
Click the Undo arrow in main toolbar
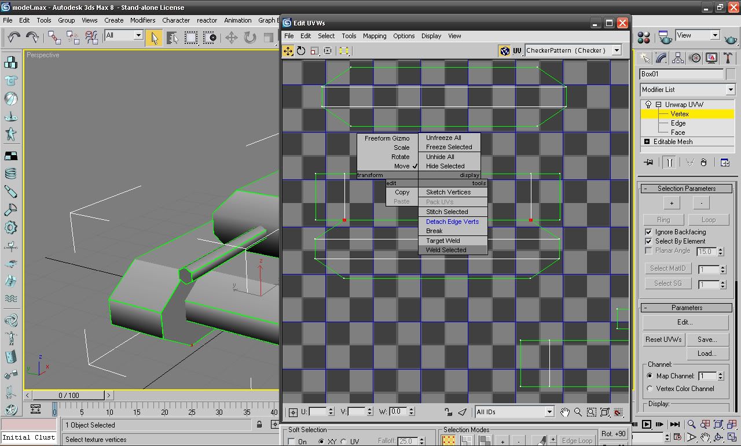[x=14, y=37]
